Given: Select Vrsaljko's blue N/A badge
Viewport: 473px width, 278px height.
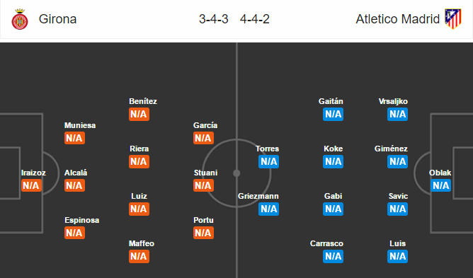Looking at the screenshot, I should [397, 115].
